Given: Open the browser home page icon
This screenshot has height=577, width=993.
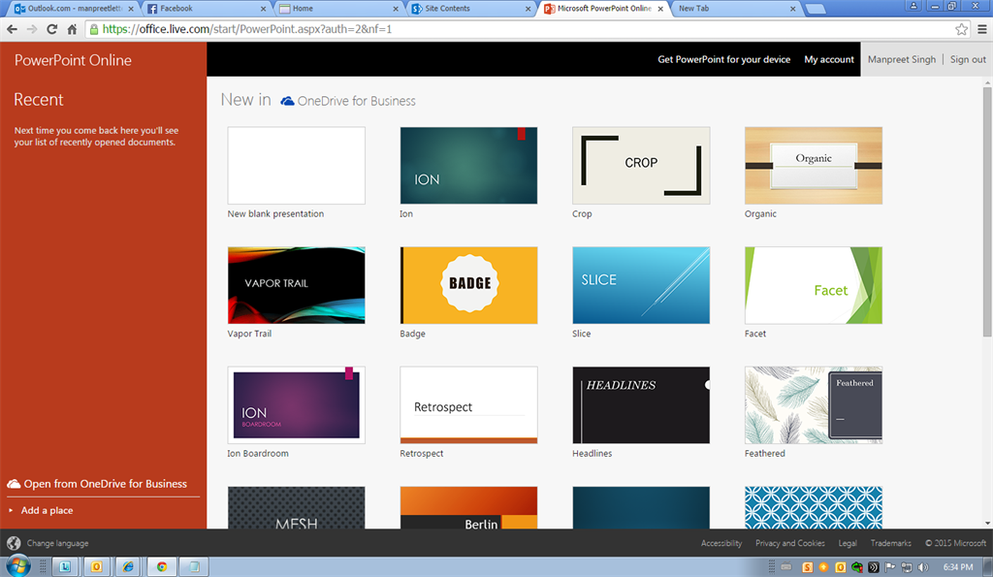Looking at the screenshot, I should (x=72, y=29).
